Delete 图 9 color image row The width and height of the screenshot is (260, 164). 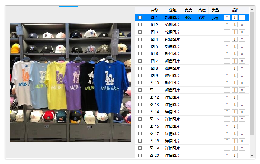pos(242,75)
